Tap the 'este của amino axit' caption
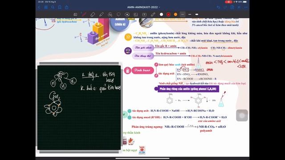Image resolution: width=285 pixels, height=160 pixels. [x=209, y=121]
